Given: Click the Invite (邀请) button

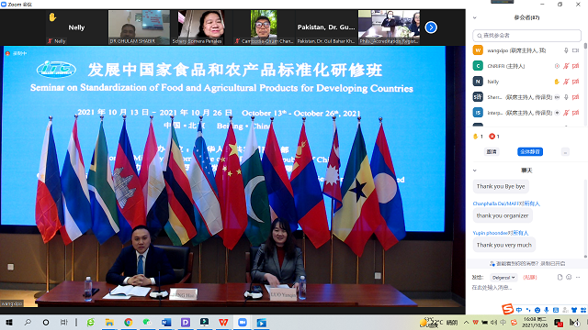Looking at the screenshot, I should pyautogui.click(x=492, y=152).
